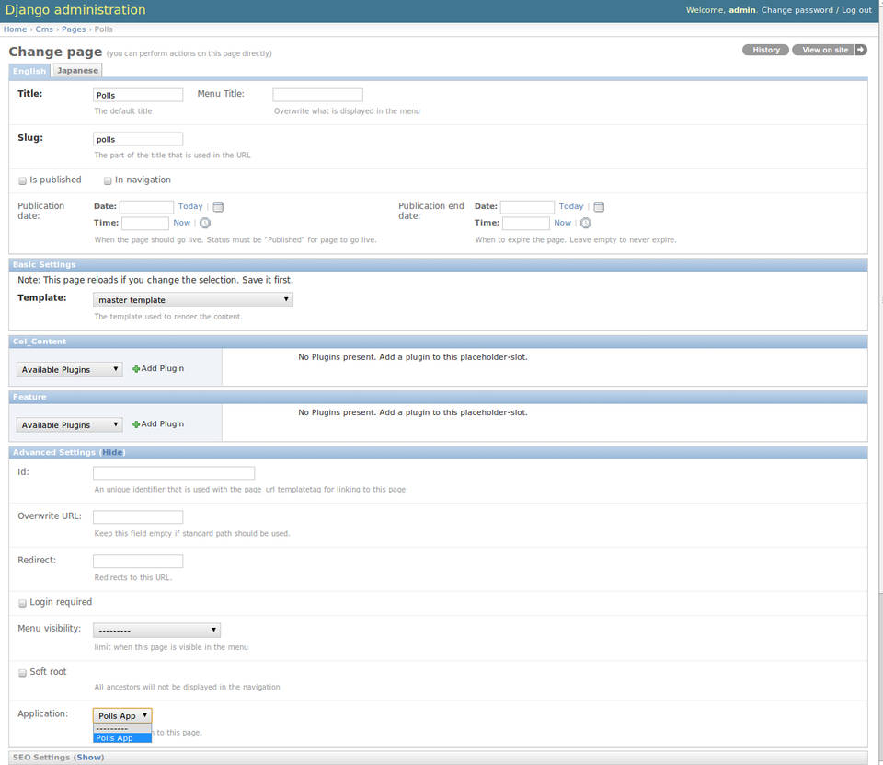The image size is (883, 765).
Task: Check the Login required checkbox
Action: (23, 603)
